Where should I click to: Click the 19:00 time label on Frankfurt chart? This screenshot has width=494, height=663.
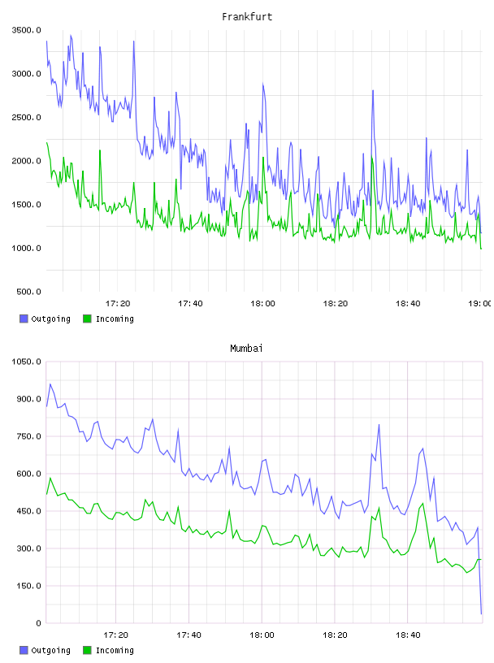click(480, 303)
